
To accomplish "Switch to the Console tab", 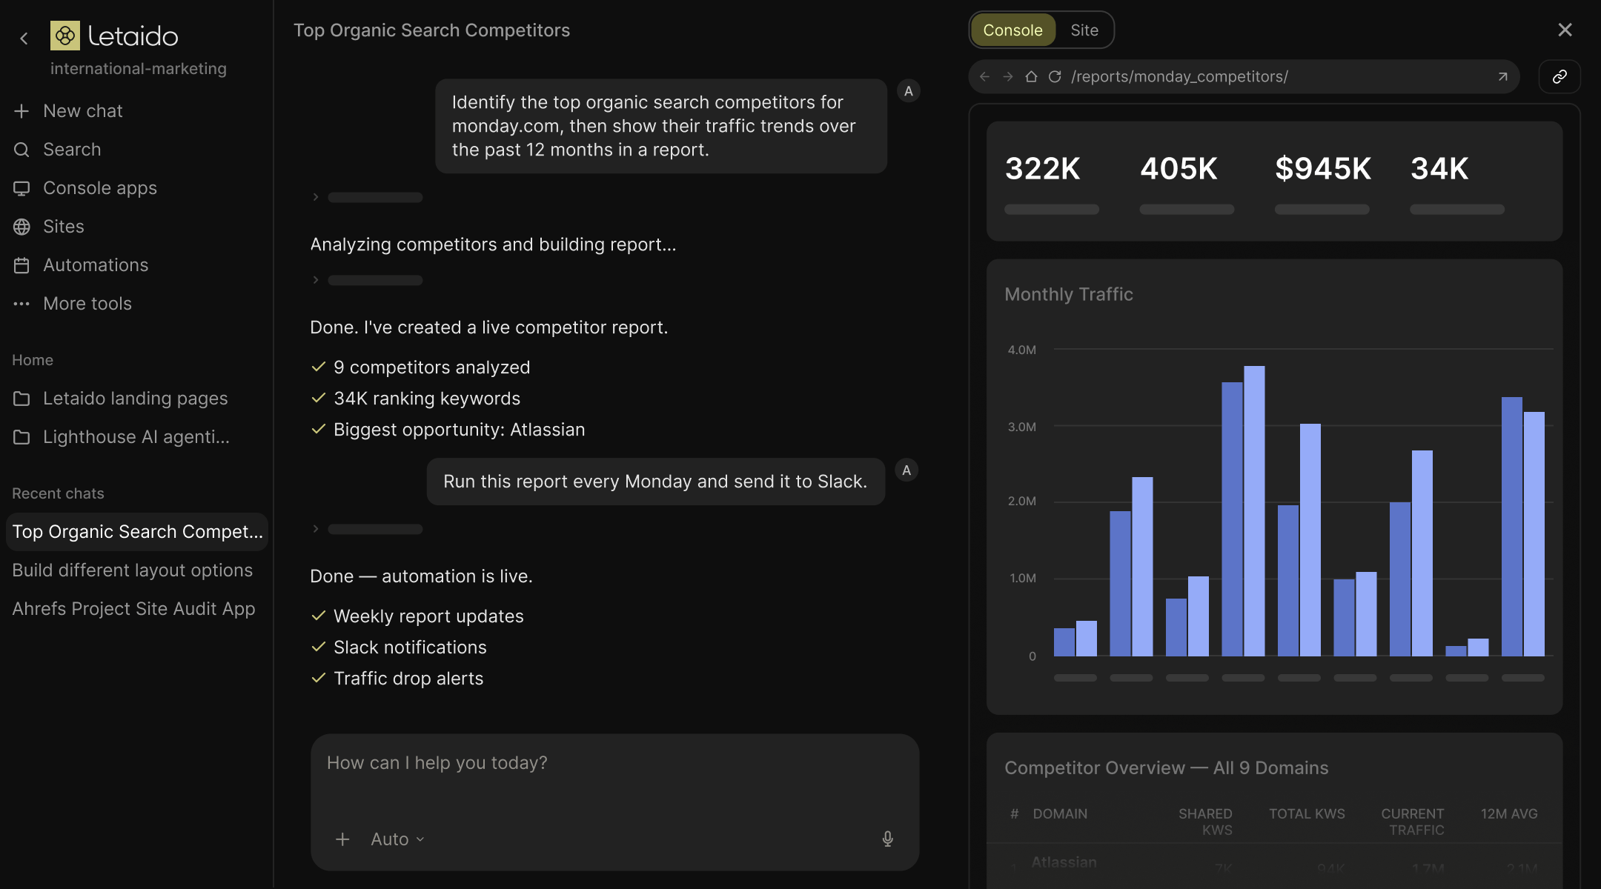I will pos(1012,30).
